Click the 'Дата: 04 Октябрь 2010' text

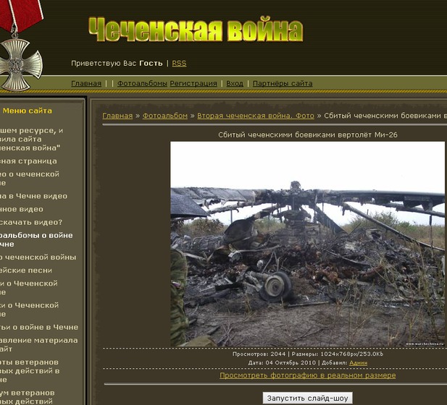(x=282, y=363)
